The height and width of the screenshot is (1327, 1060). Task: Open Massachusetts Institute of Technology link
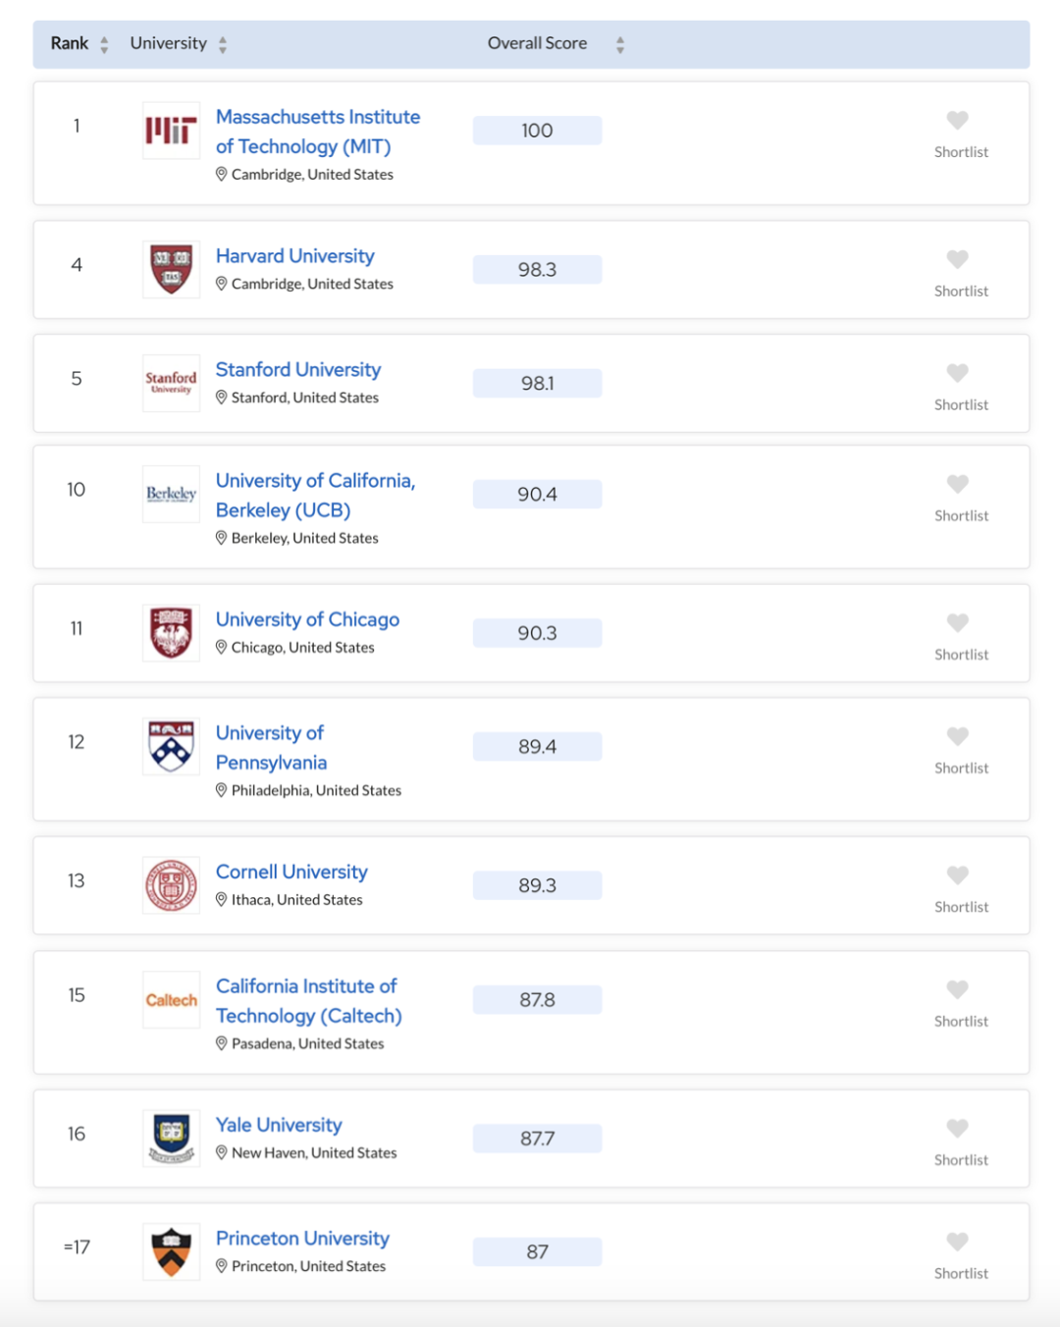click(x=318, y=132)
